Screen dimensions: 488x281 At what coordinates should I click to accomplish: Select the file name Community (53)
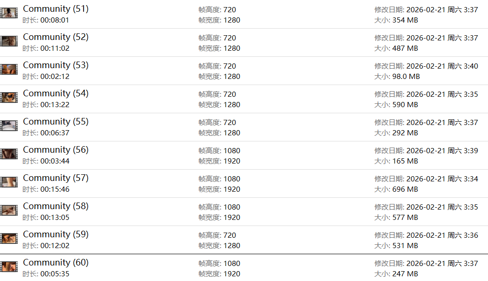click(55, 65)
